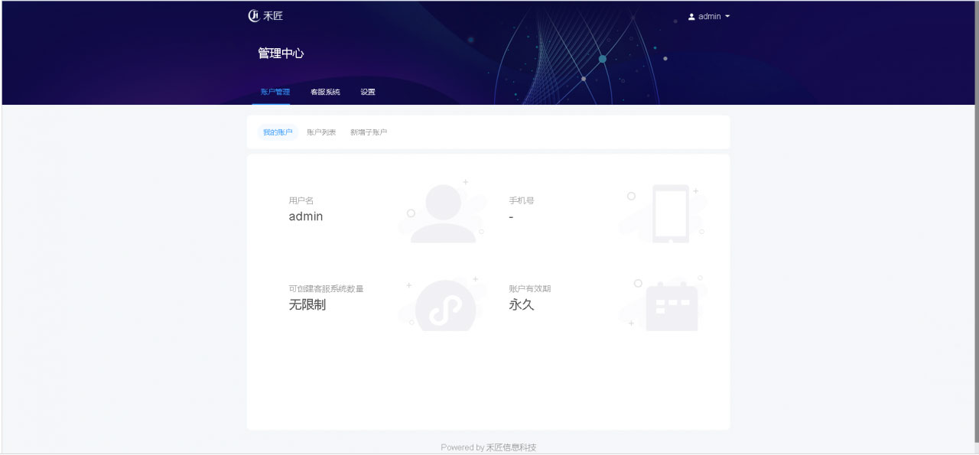Click the username value admin in the card
979x455 pixels.
306,216
